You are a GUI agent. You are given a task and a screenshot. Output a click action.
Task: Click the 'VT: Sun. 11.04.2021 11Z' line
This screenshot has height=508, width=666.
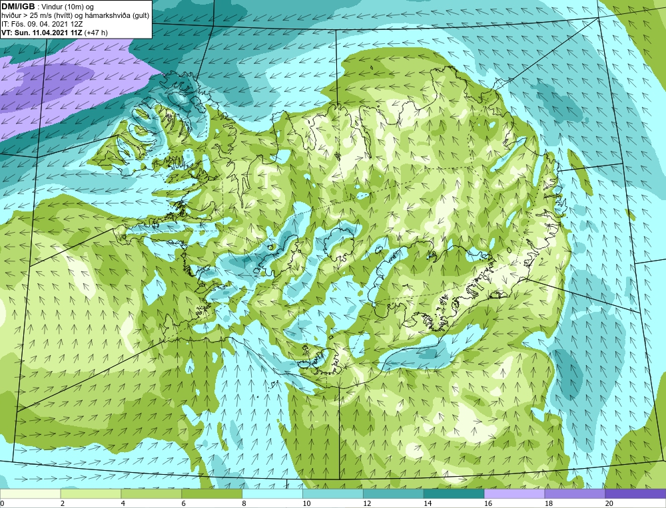pos(42,33)
